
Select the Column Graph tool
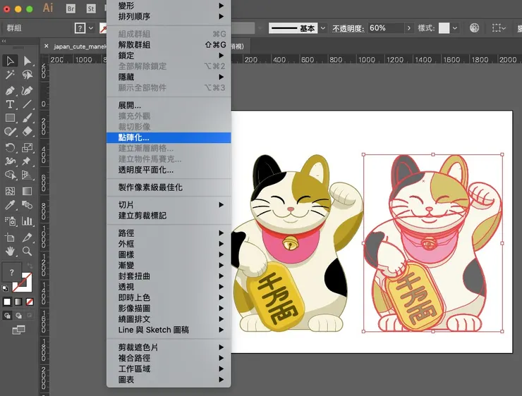coord(27,221)
